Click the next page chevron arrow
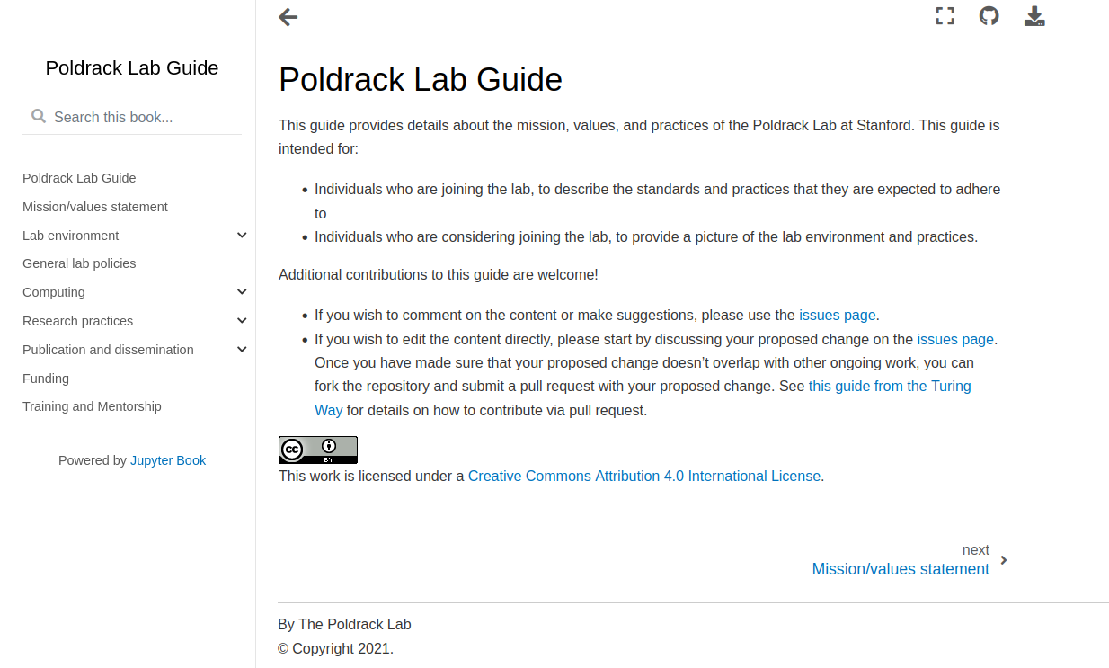 [x=1004, y=560]
